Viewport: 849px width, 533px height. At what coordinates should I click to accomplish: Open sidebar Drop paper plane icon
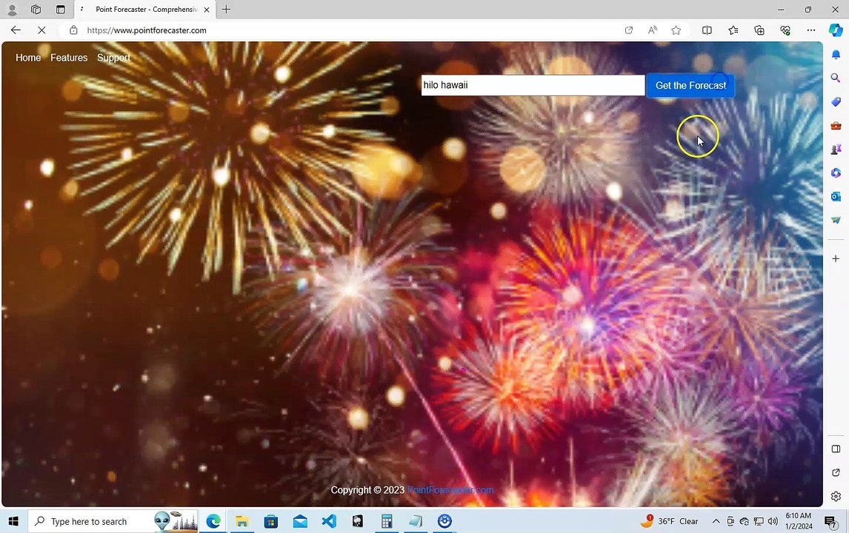coord(836,220)
